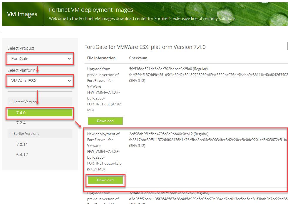
Task: Click the SHA-512 hash starting with fb8517bbc39f
Action: 208,140
